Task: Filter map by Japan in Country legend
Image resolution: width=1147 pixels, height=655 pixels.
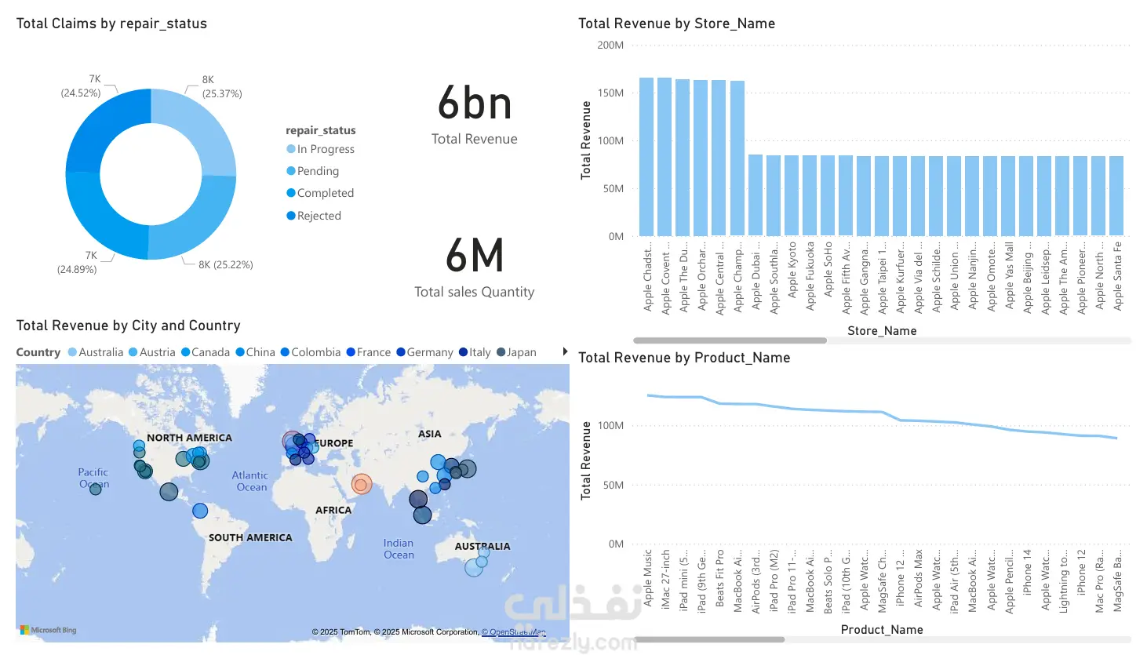Action: point(517,352)
